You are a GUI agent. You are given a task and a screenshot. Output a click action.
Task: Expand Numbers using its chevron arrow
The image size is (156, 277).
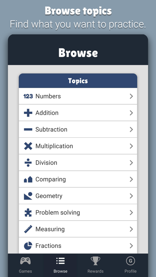tap(131, 96)
